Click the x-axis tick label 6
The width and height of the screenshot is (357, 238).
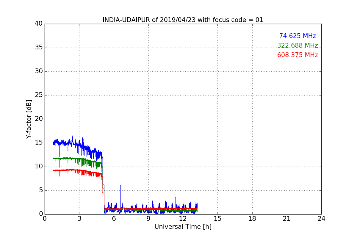[x=114, y=219]
